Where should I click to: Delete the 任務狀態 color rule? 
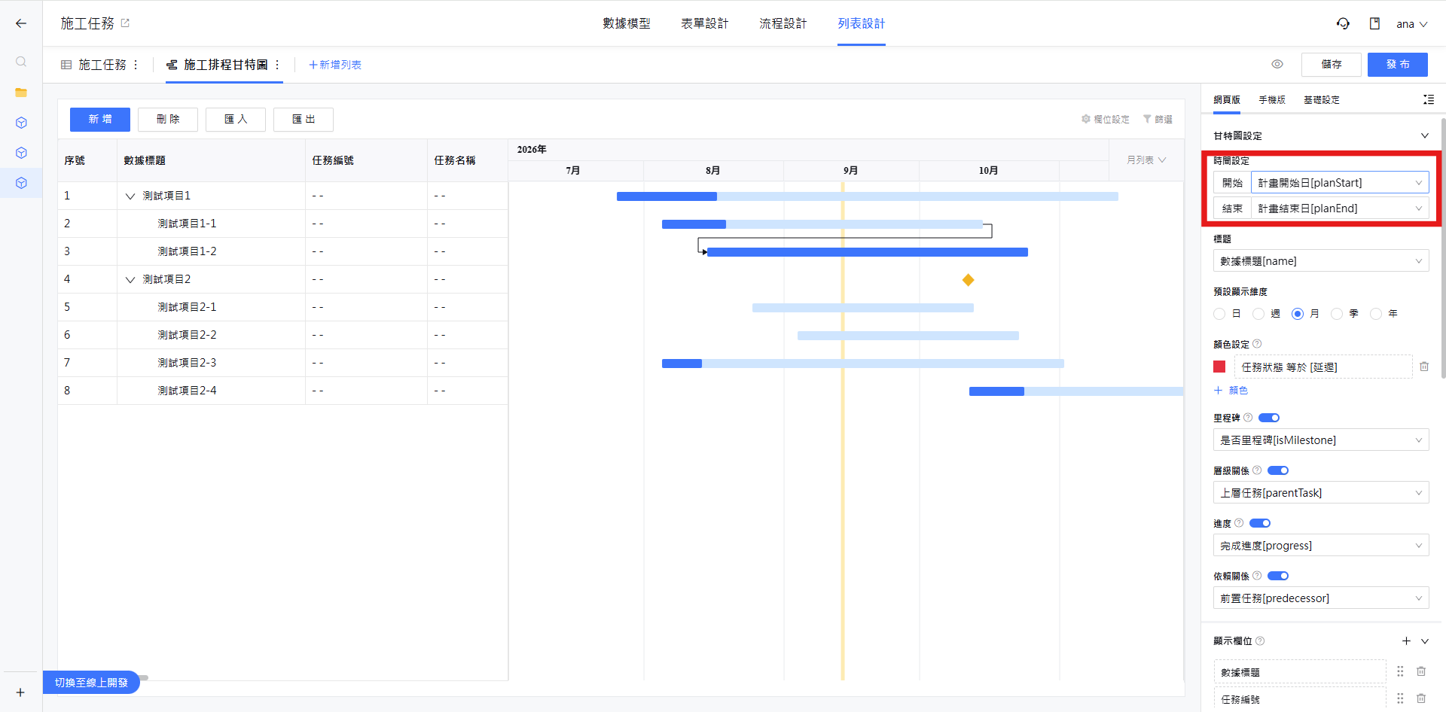(1424, 367)
